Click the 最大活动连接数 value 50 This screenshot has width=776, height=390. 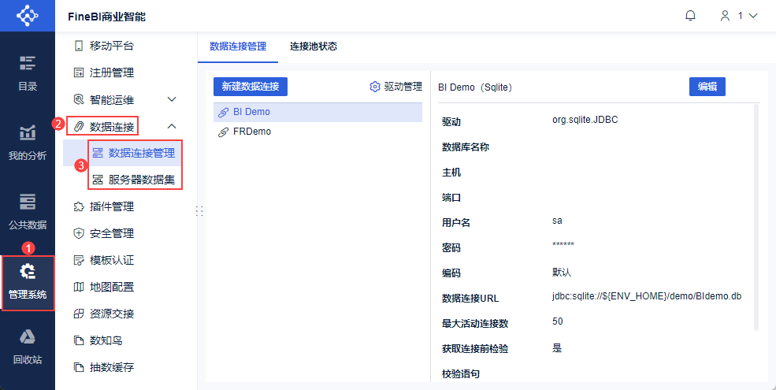557,321
